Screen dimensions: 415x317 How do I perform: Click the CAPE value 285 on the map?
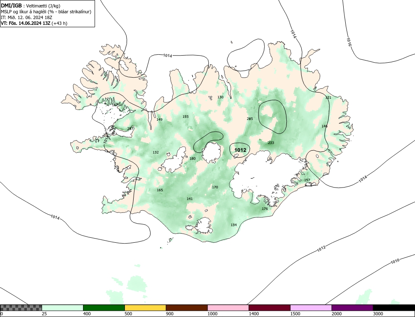pos(250,119)
